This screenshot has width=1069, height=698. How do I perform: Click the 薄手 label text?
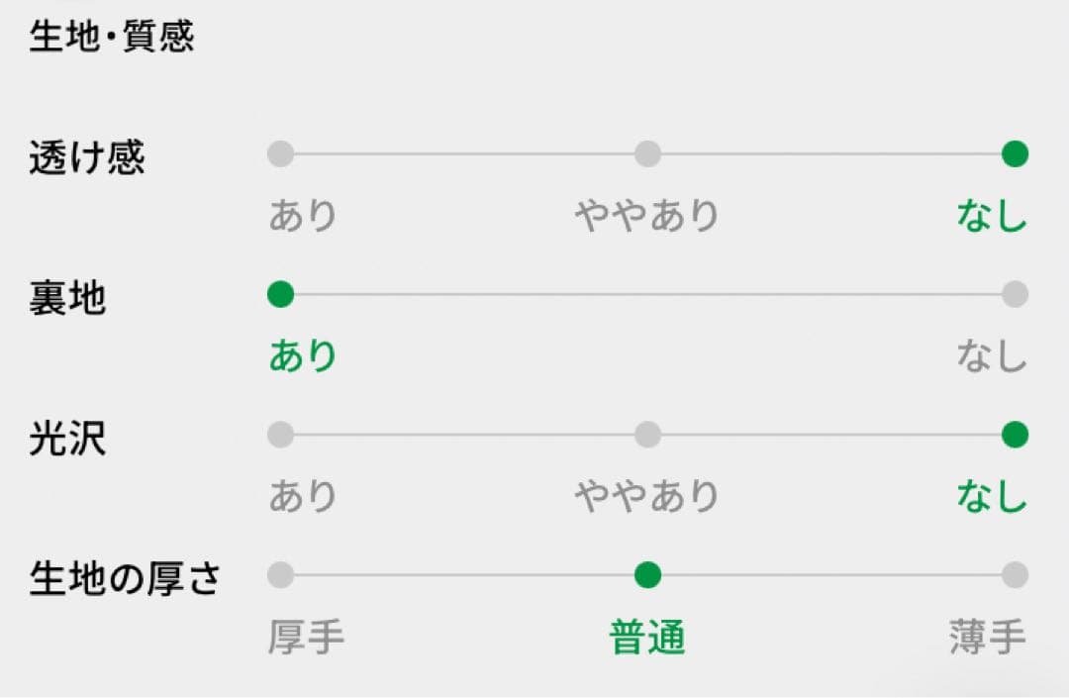pyautogui.click(x=987, y=639)
